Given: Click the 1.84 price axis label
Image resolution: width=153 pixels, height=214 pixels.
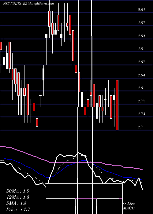Looking at the screenshot, I should click(x=141, y=75).
